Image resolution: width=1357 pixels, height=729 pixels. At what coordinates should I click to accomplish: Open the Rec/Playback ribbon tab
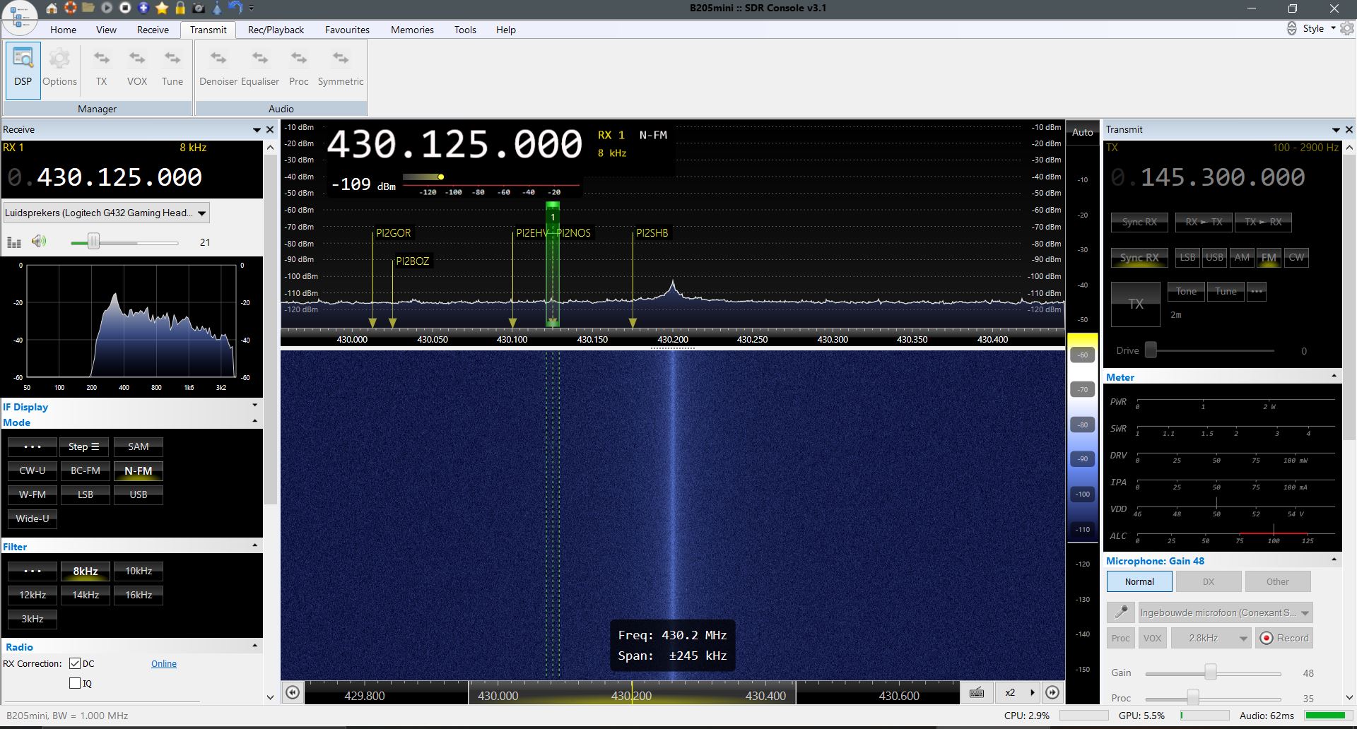[x=276, y=30]
